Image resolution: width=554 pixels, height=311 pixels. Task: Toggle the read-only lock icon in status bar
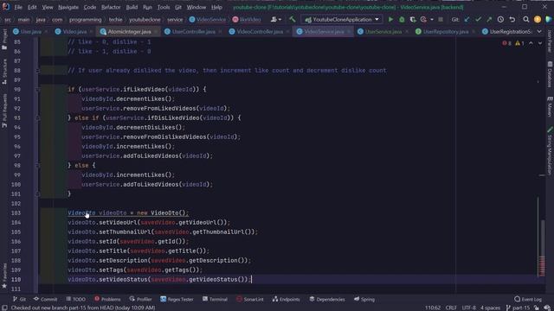point(537,308)
